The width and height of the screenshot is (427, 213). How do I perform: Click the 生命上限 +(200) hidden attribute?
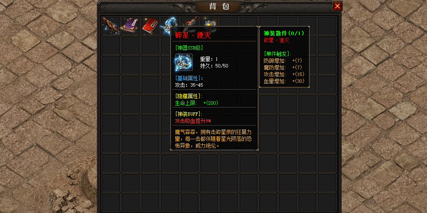[196, 103]
